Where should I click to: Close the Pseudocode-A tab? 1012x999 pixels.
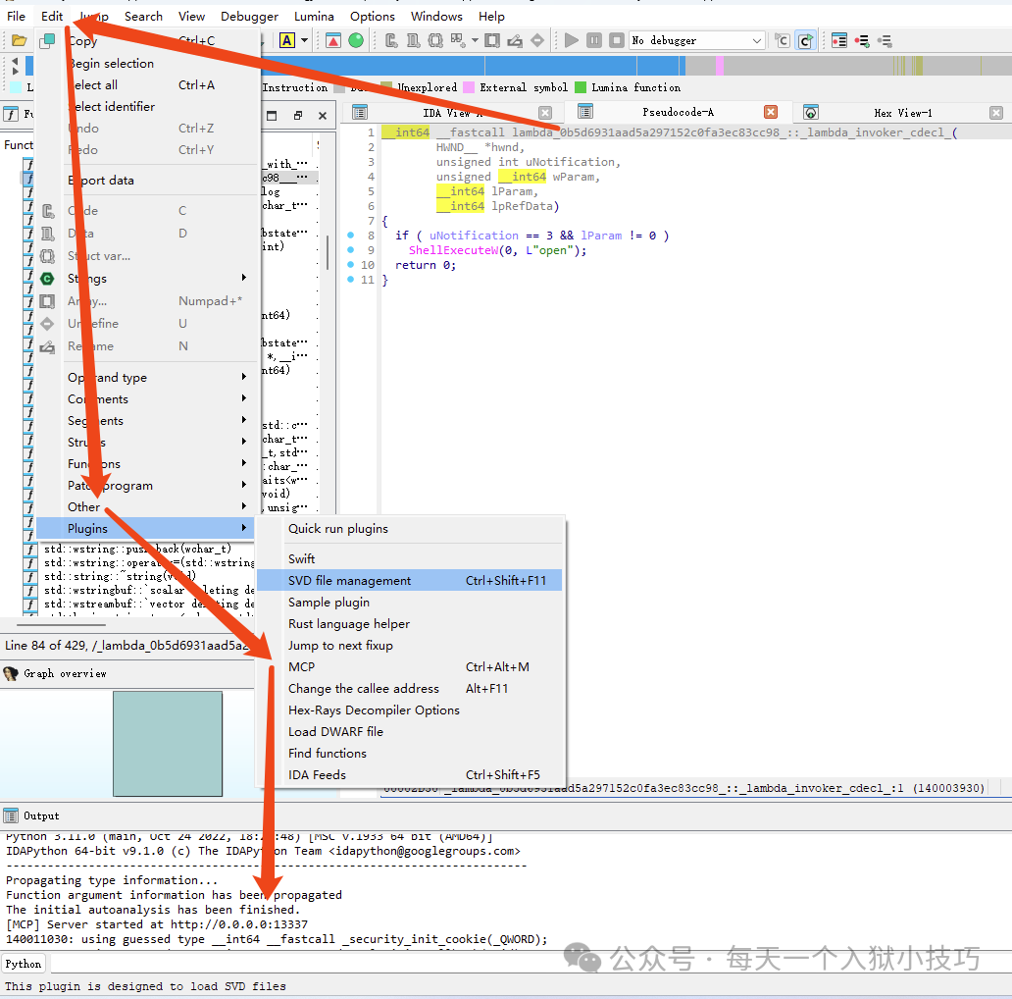[x=771, y=113]
